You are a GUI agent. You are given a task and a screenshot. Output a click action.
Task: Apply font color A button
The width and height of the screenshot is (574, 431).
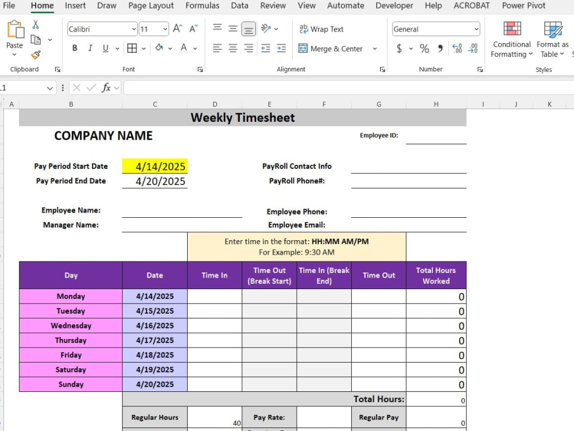(184, 48)
